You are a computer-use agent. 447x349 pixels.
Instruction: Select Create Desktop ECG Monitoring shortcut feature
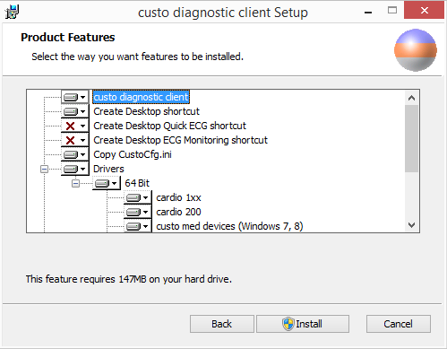[x=180, y=140]
